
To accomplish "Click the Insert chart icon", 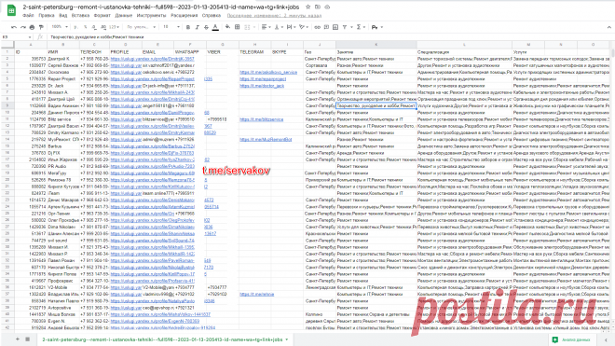I will coord(335,27).
